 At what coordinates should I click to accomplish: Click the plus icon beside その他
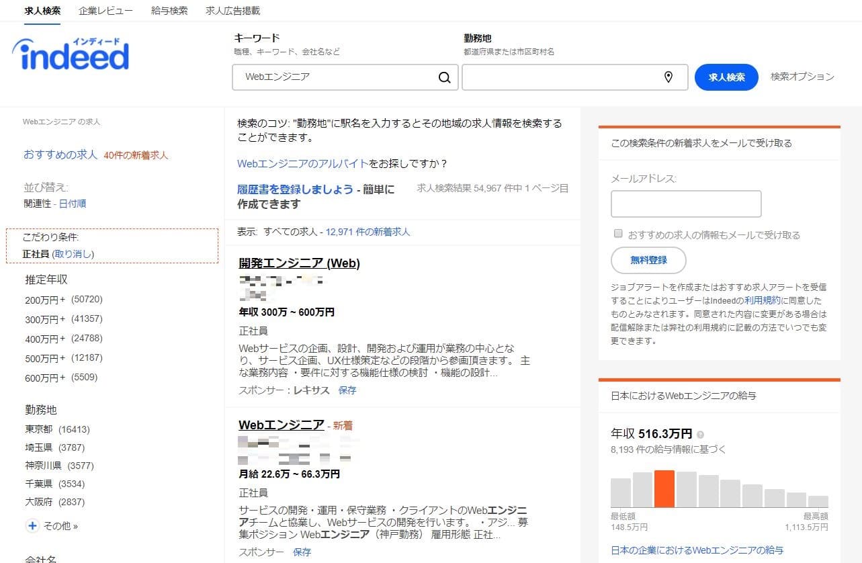tap(32, 526)
